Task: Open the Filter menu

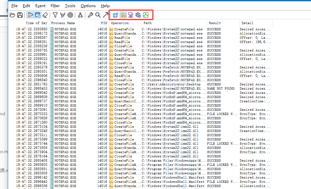Action: [55, 6]
